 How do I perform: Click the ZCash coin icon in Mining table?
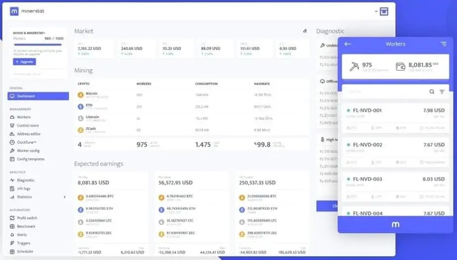pos(81,130)
